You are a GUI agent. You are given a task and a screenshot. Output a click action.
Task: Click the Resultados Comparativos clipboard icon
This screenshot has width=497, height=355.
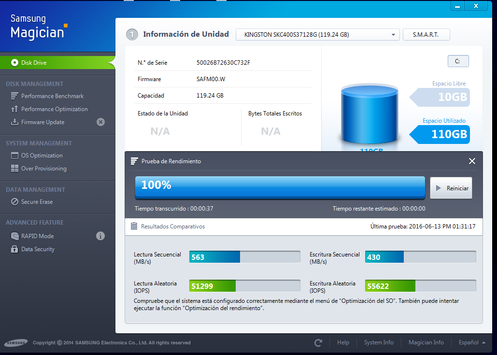[x=134, y=226]
